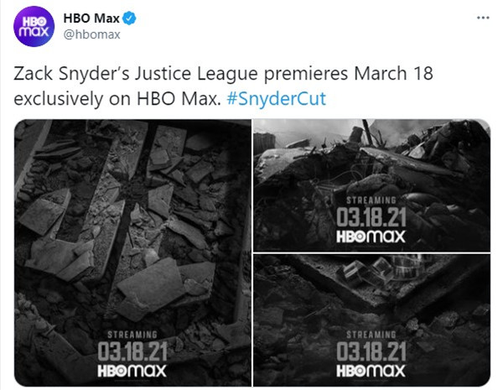Screen dimensions: 503x390
Task: Click the 03.18.21 date in left poster
Action: [x=132, y=351]
